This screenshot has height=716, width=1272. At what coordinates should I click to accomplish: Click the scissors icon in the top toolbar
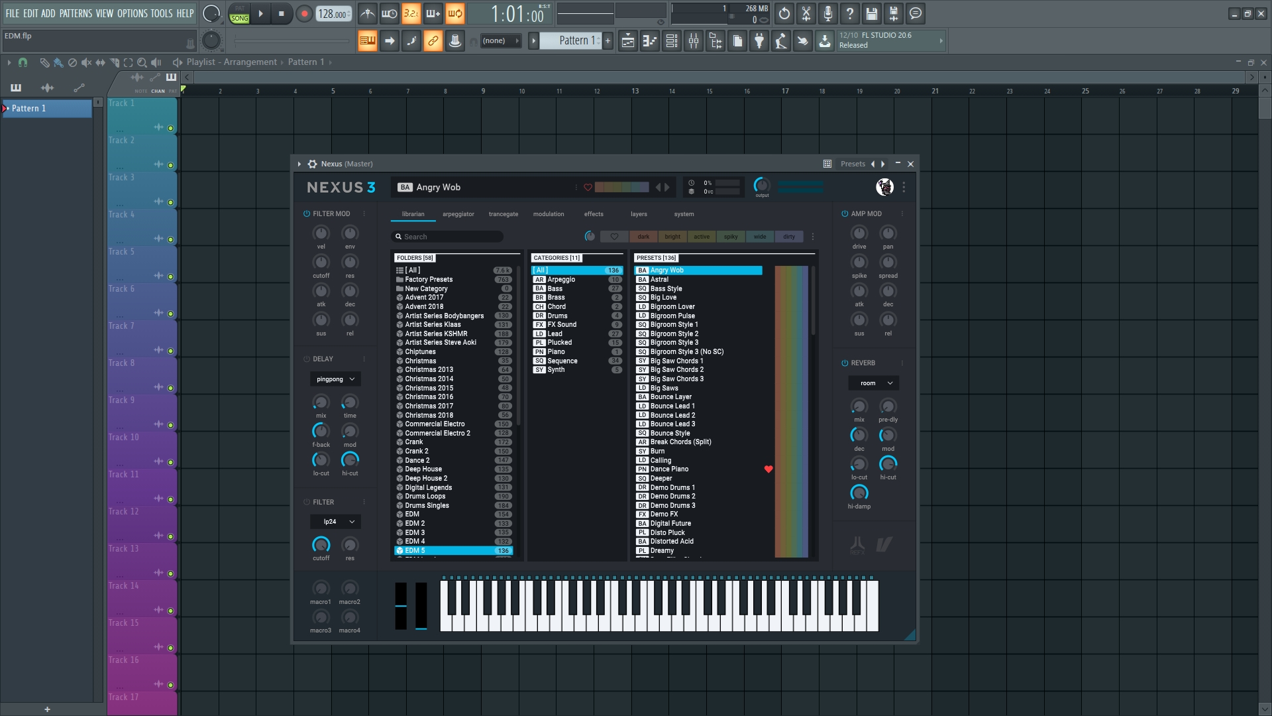pyautogui.click(x=806, y=13)
